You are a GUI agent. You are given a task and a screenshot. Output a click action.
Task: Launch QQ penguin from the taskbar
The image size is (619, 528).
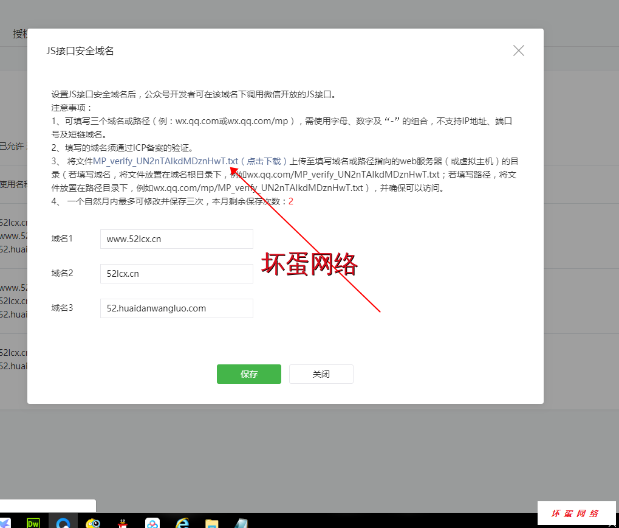pos(123,523)
